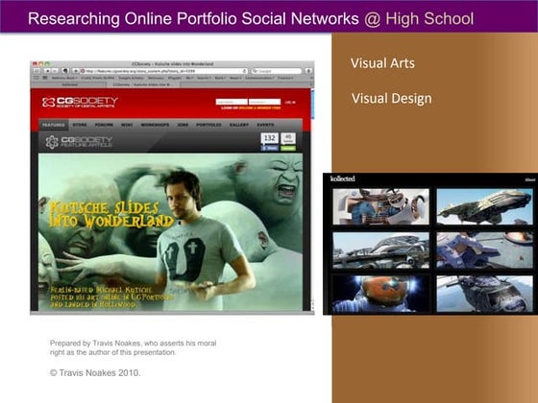Screen dimensions: 538x403
Task: Switch to the first browser tab
Action: pyautogui.click(x=69, y=84)
